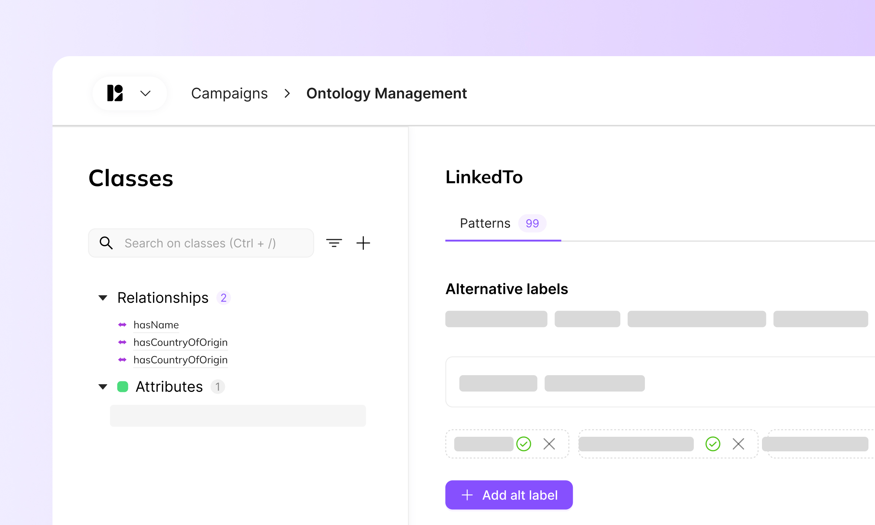Image resolution: width=875 pixels, height=525 pixels.
Task: Collapse the Attributes section
Action: pos(103,386)
